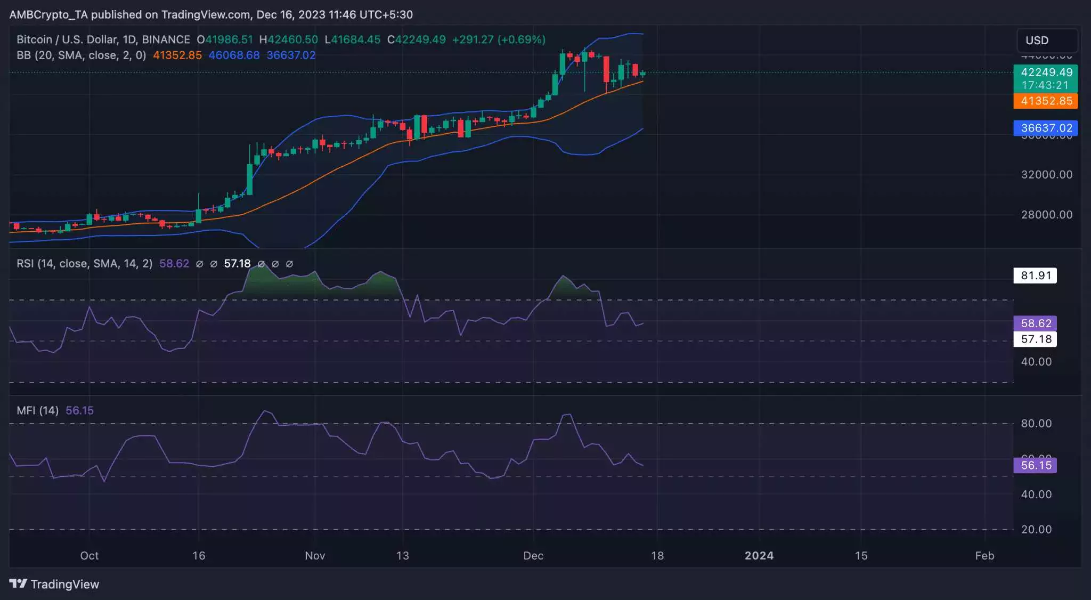
Task: Click the 16 date on the time axis
Action: pyautogui.click(x=199, y=556)
